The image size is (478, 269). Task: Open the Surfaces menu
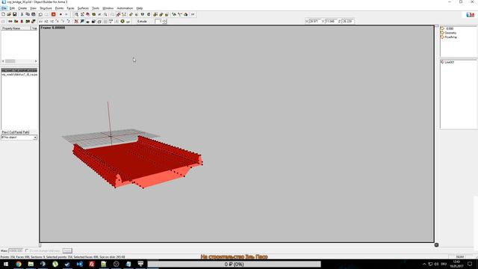83,8
